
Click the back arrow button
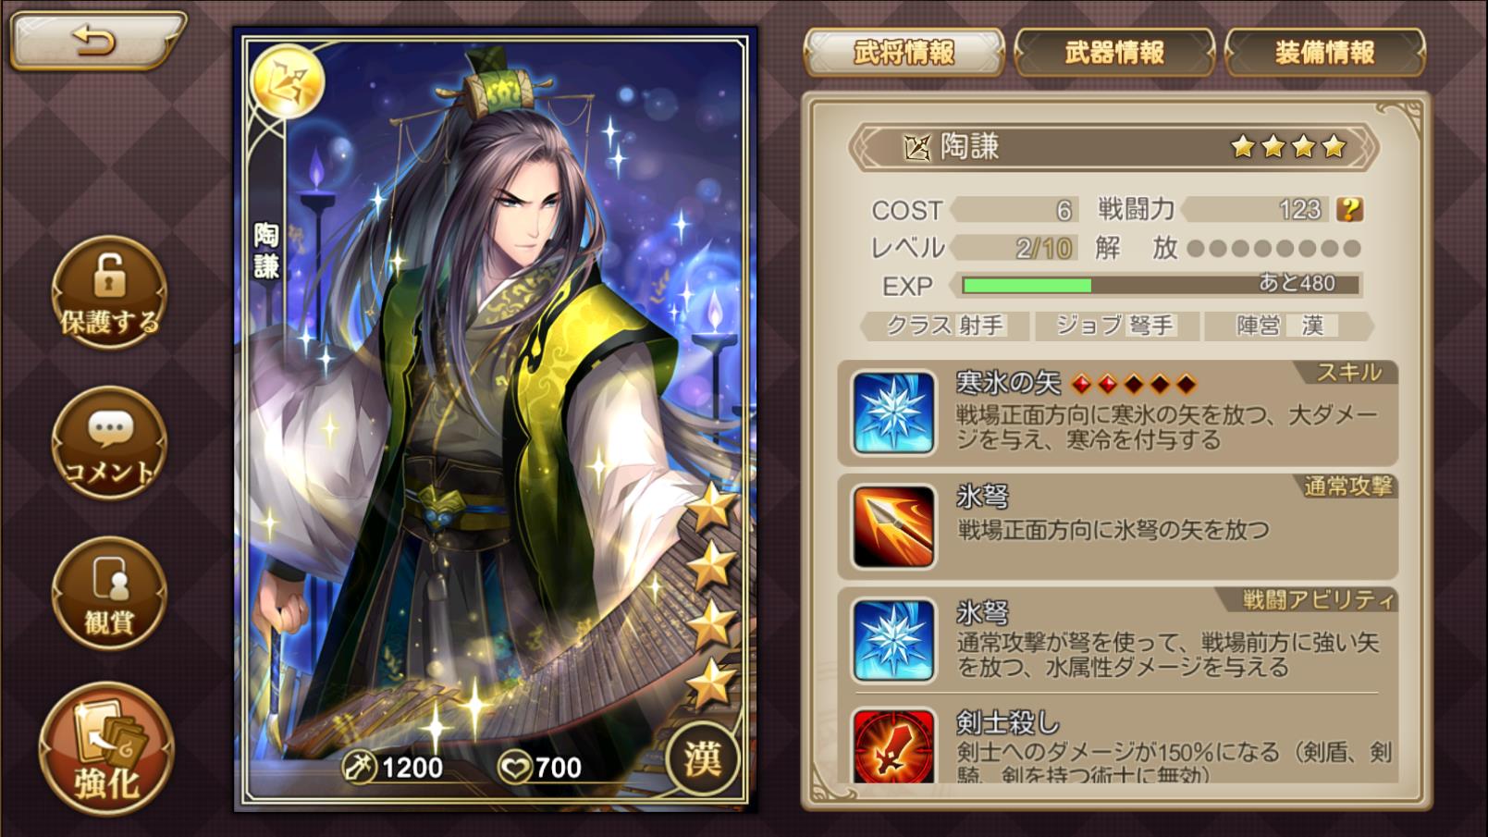(96, 40)
